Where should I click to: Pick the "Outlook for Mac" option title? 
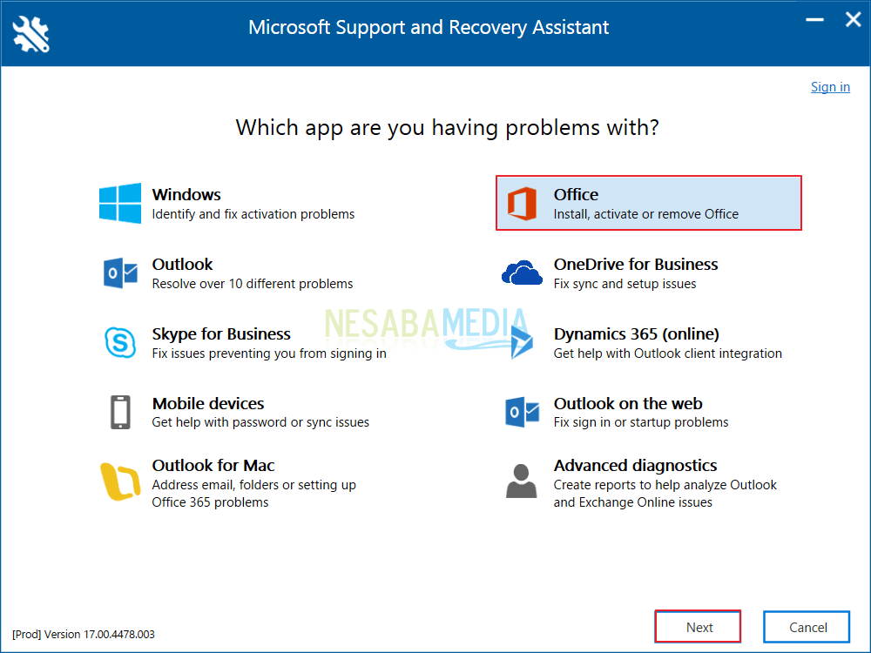213,466
